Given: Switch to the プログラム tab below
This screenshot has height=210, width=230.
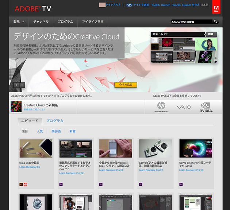Looking at the screenshot, I should 55,121.
